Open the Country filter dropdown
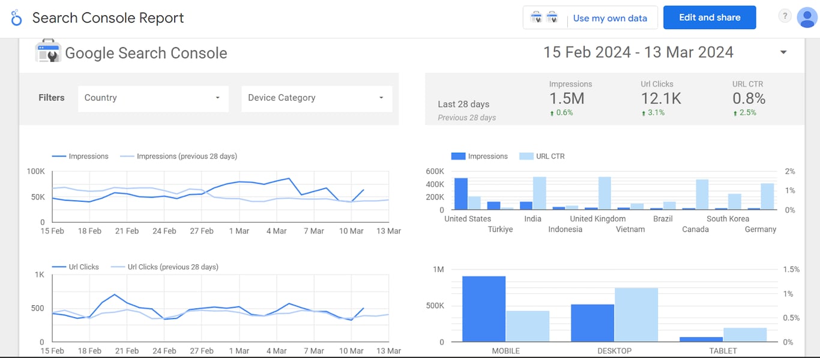This screenshot has height=358, width=820. click(153, 98)
